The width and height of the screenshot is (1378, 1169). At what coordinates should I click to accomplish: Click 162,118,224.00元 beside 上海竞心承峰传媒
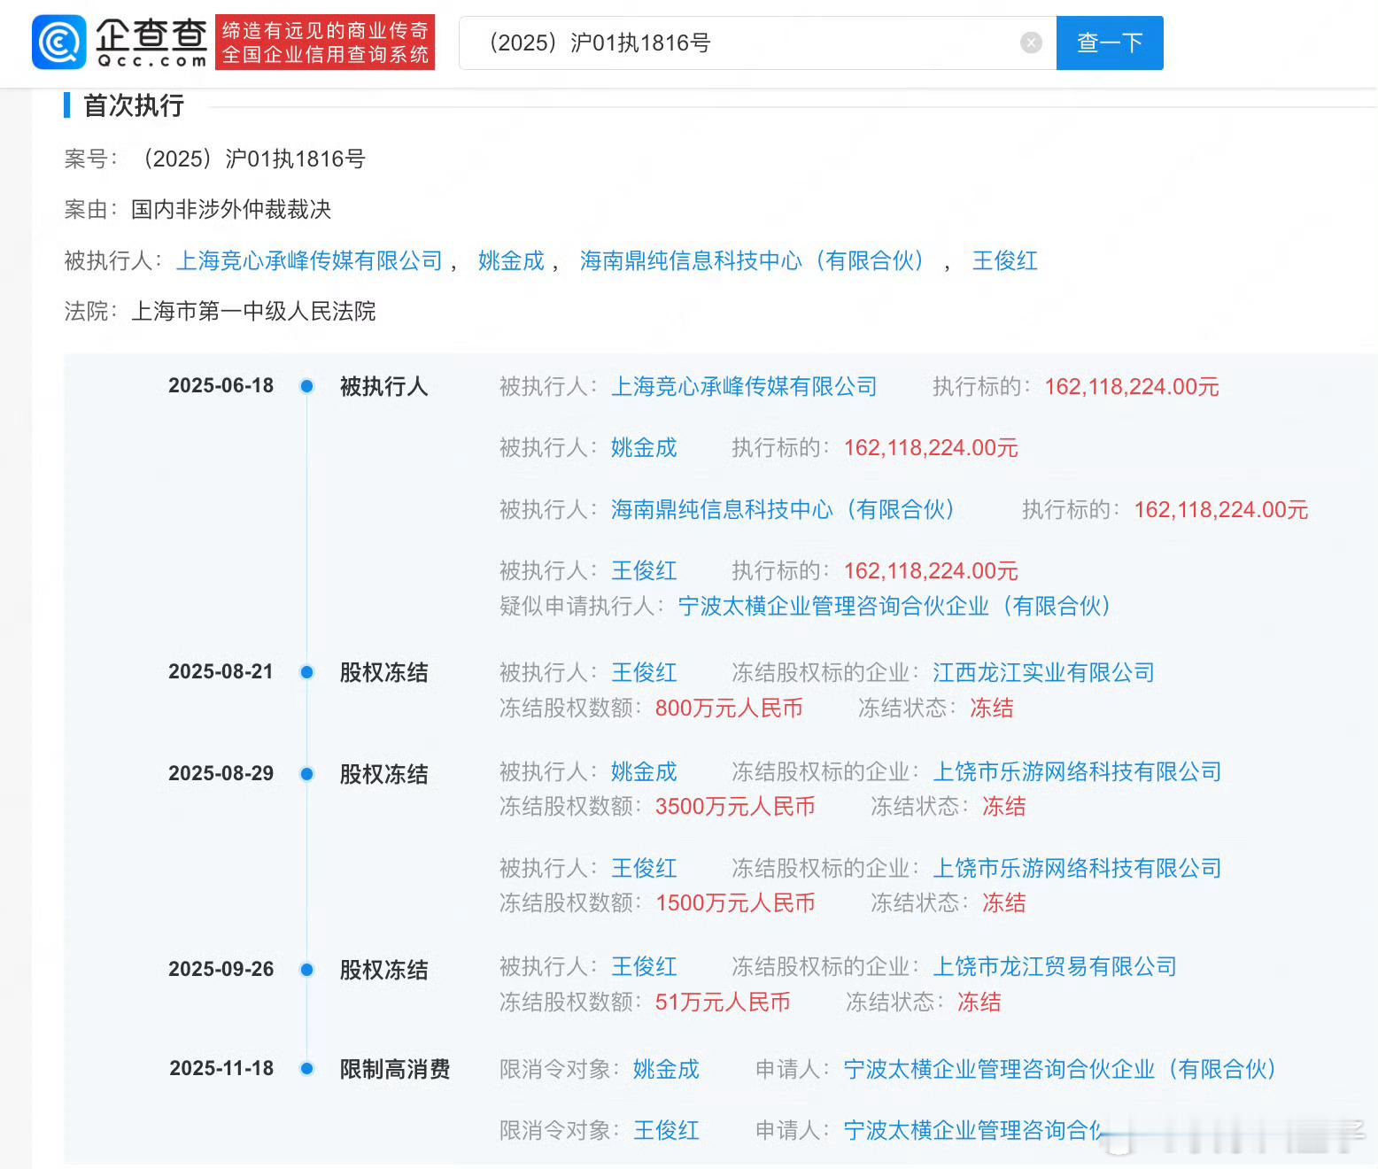click(1132, 386)
